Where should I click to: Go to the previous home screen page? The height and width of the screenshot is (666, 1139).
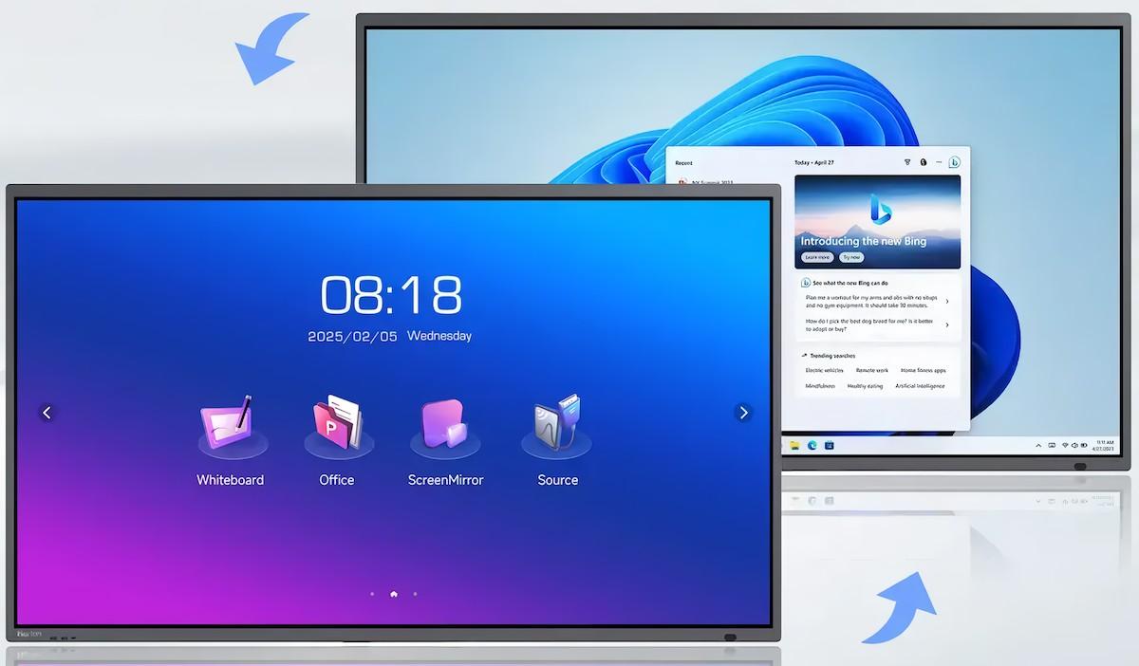coord(47,413)
